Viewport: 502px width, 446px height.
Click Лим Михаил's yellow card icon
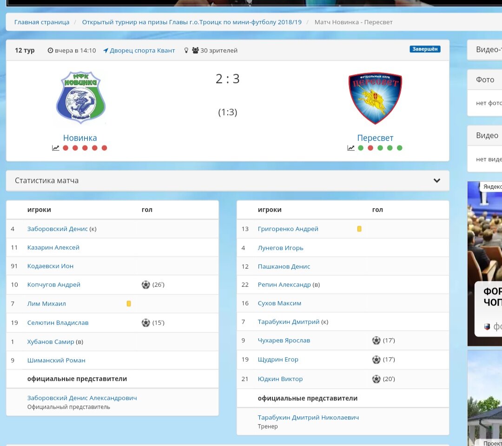tap(129, 304)
